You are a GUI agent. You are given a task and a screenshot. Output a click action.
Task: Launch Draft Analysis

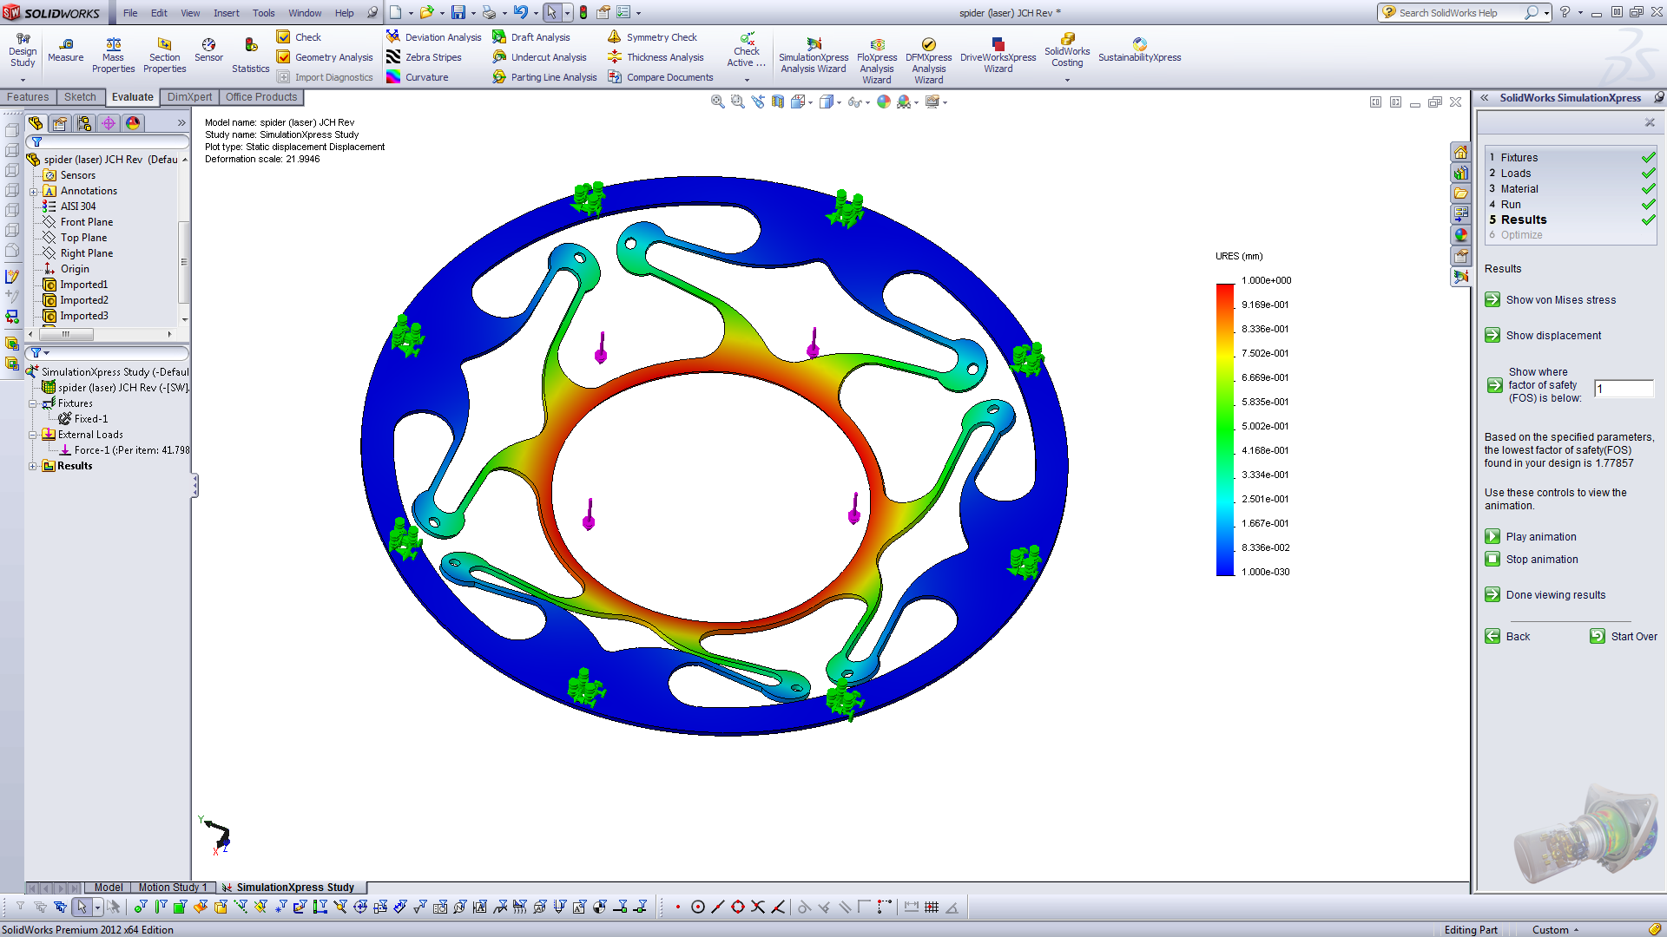531,37
